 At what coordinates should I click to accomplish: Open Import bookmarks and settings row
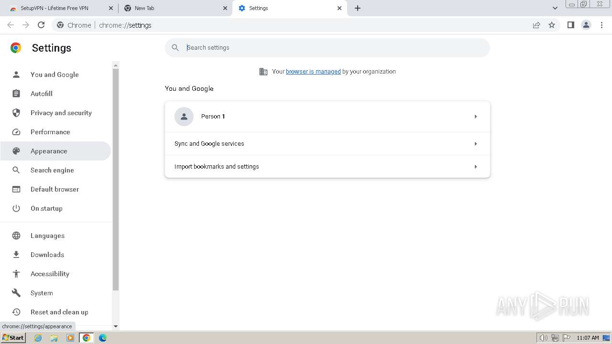(x=328, y=167)
